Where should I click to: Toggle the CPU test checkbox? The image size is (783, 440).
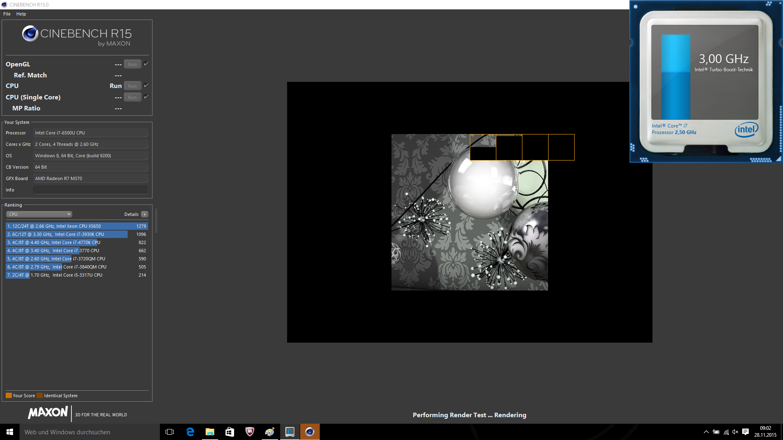tap(146, 86)
